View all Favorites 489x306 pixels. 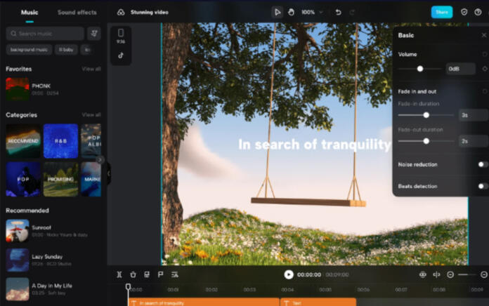coord(91,69)
